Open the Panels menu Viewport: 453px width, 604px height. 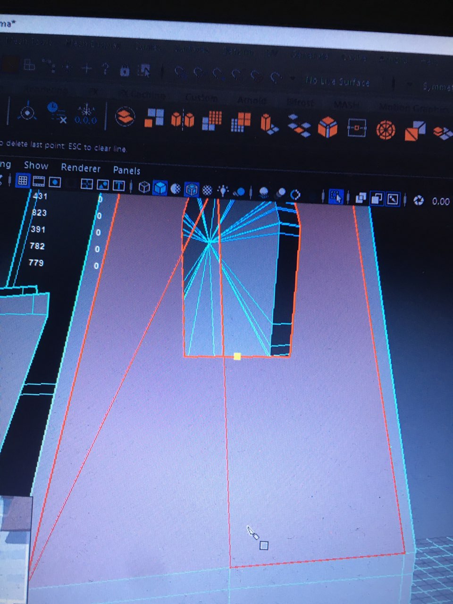click(x=126, y=170)
